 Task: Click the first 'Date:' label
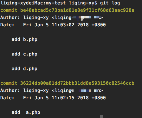7,25
